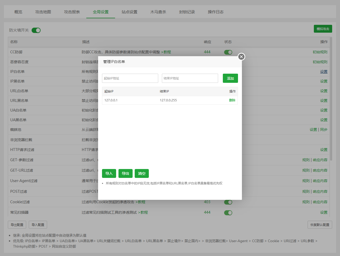This screenshot has width=340, height=256.
Task: Export the whitelist with 导出
Action: [125, 173]
